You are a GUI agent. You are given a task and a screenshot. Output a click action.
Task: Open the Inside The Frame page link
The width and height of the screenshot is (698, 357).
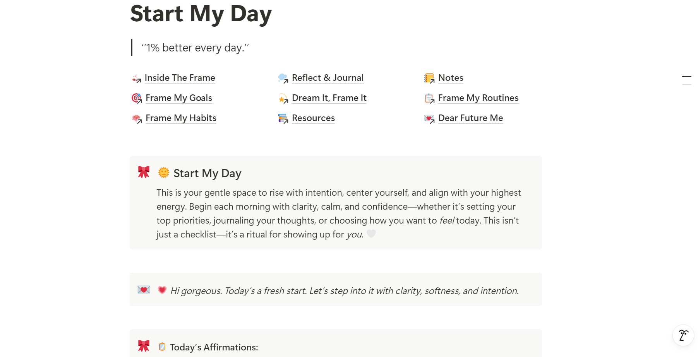pyautogui.click(x=180, y=78)
